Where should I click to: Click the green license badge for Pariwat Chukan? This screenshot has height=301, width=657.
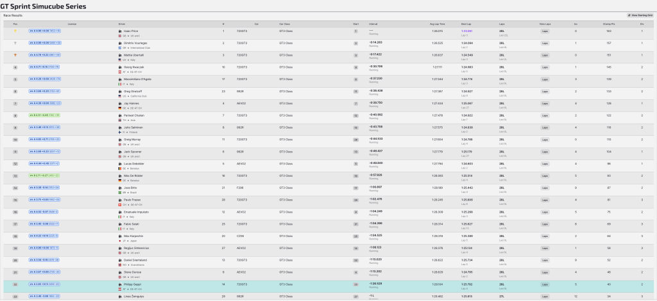point(44,115)
